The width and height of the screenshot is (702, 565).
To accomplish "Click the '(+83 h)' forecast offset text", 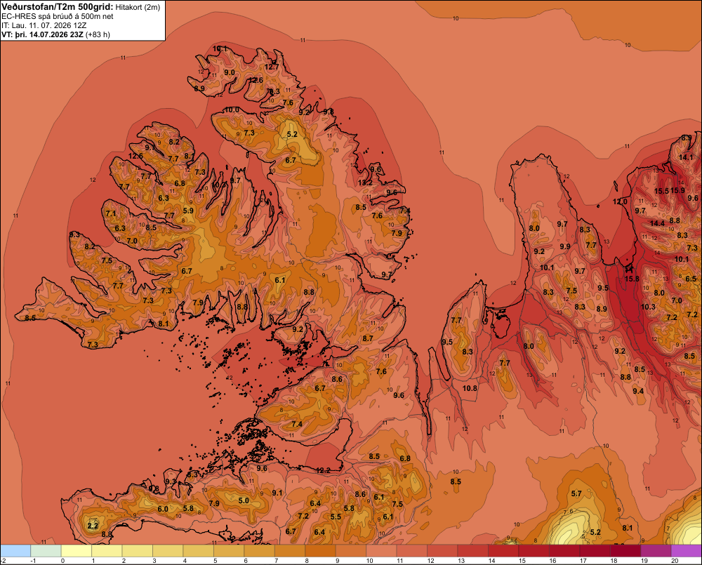I will click(98, 34).
